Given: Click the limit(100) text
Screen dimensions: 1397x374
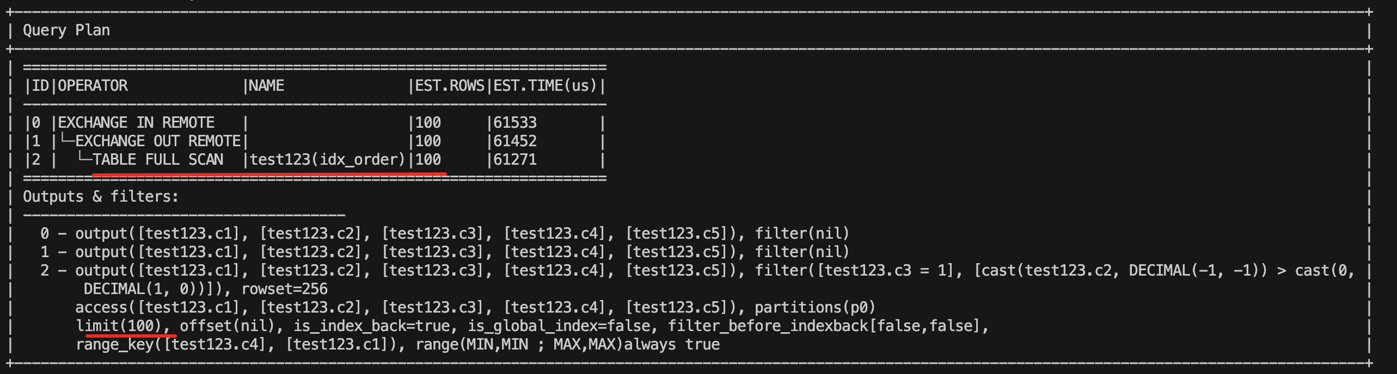Looking at the screenshot, I should [x=119, y=326].
